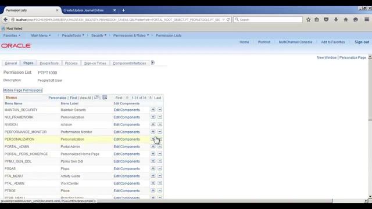Select the Pages tab

pos(28,63)
